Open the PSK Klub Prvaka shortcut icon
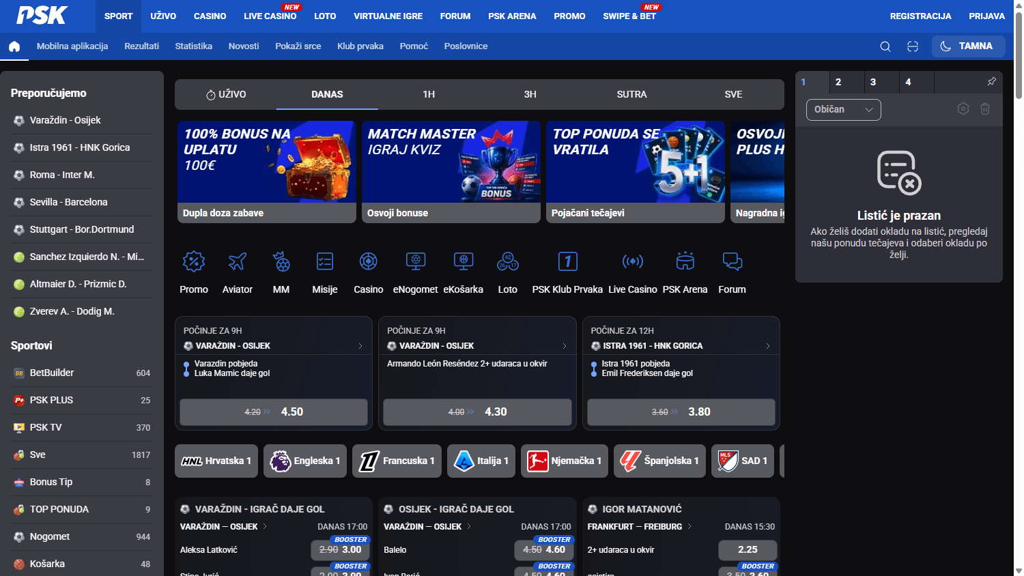The width and height of the screenshot is (1024, 576). pyautogui.click(x=568, y=261)
